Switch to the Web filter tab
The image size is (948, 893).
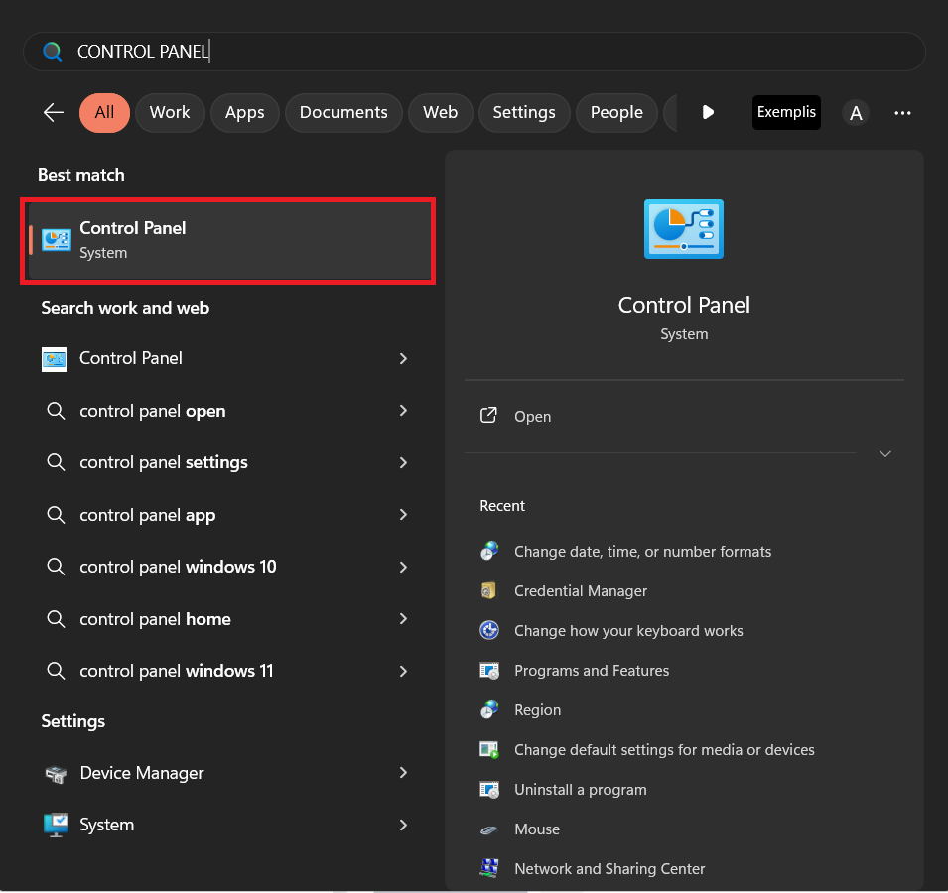[x=440, y=112]
